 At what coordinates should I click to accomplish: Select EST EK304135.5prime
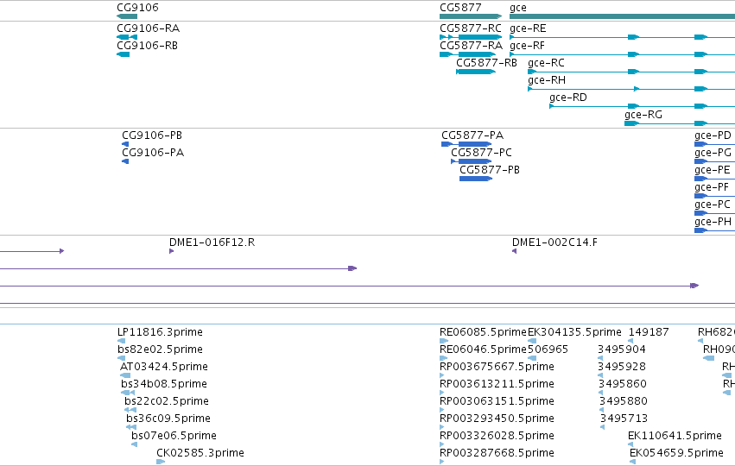click(x=532, y=341)
